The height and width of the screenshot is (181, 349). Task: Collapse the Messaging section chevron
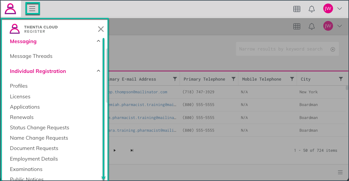pos(98,41)
